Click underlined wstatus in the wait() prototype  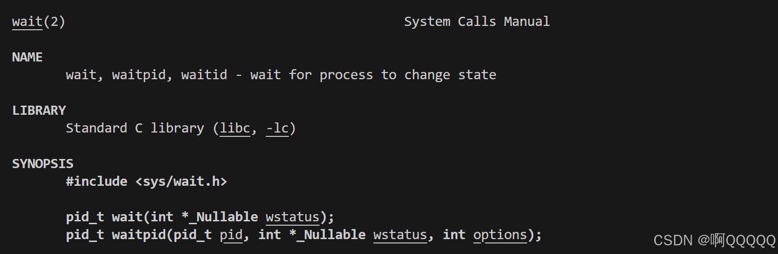click(x=293, y=217)
